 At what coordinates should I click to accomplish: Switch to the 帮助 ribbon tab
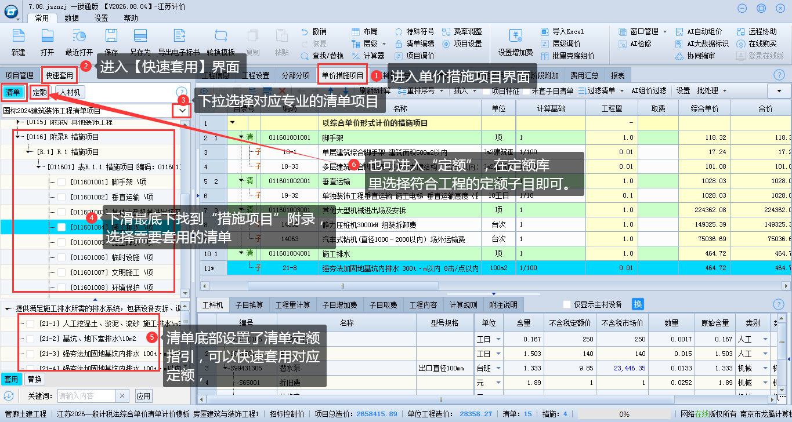click(131, 18)
